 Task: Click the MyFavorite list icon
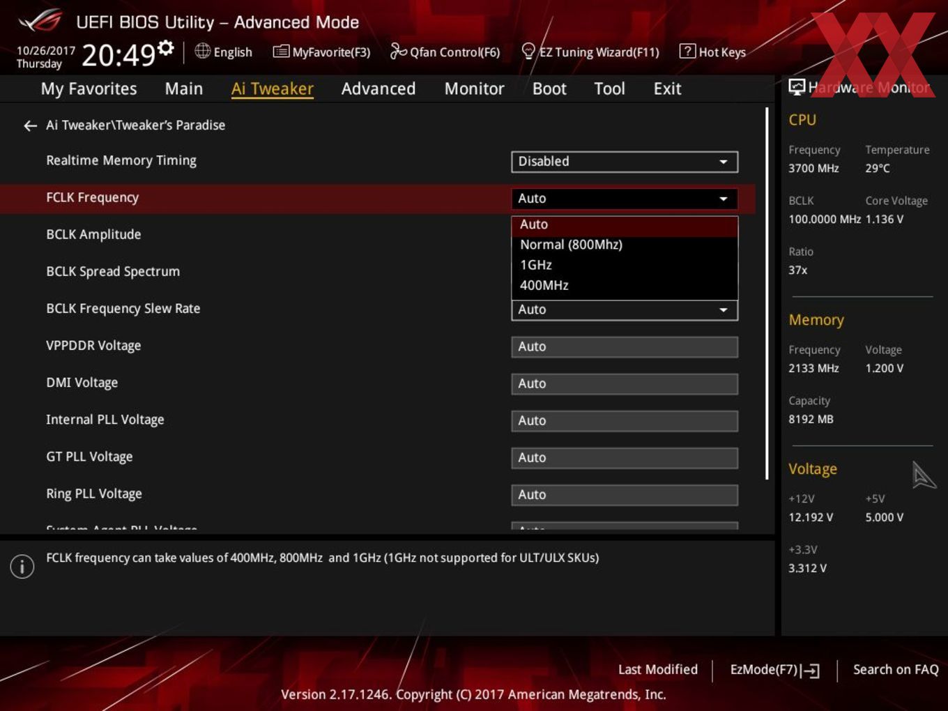pyautogui.click(x=281, y=52)
